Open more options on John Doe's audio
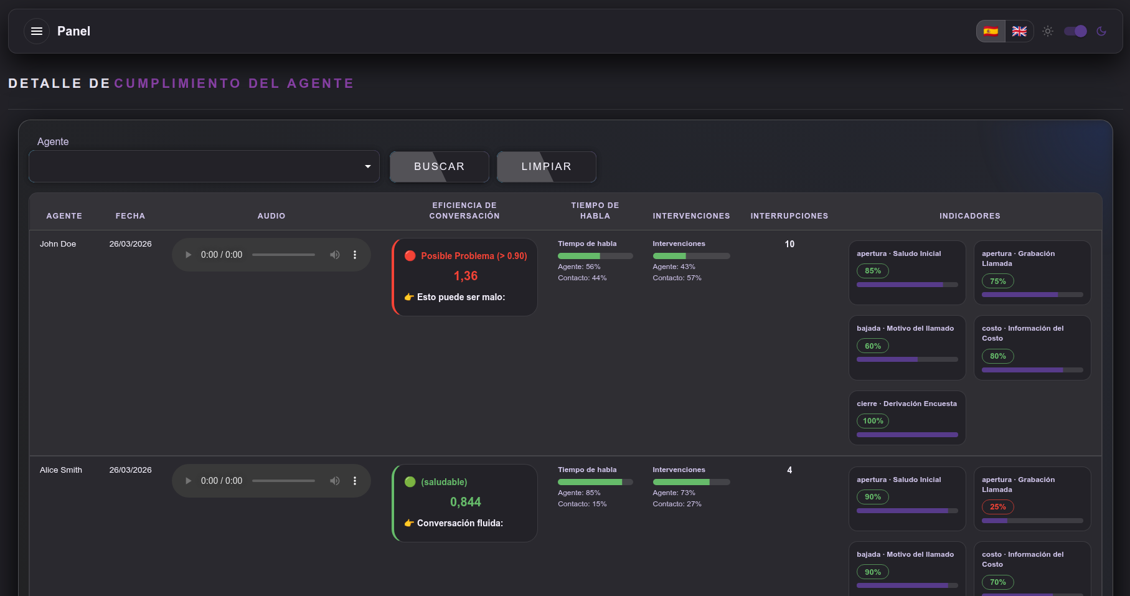 pyautogui.click(x=355, y=255)
